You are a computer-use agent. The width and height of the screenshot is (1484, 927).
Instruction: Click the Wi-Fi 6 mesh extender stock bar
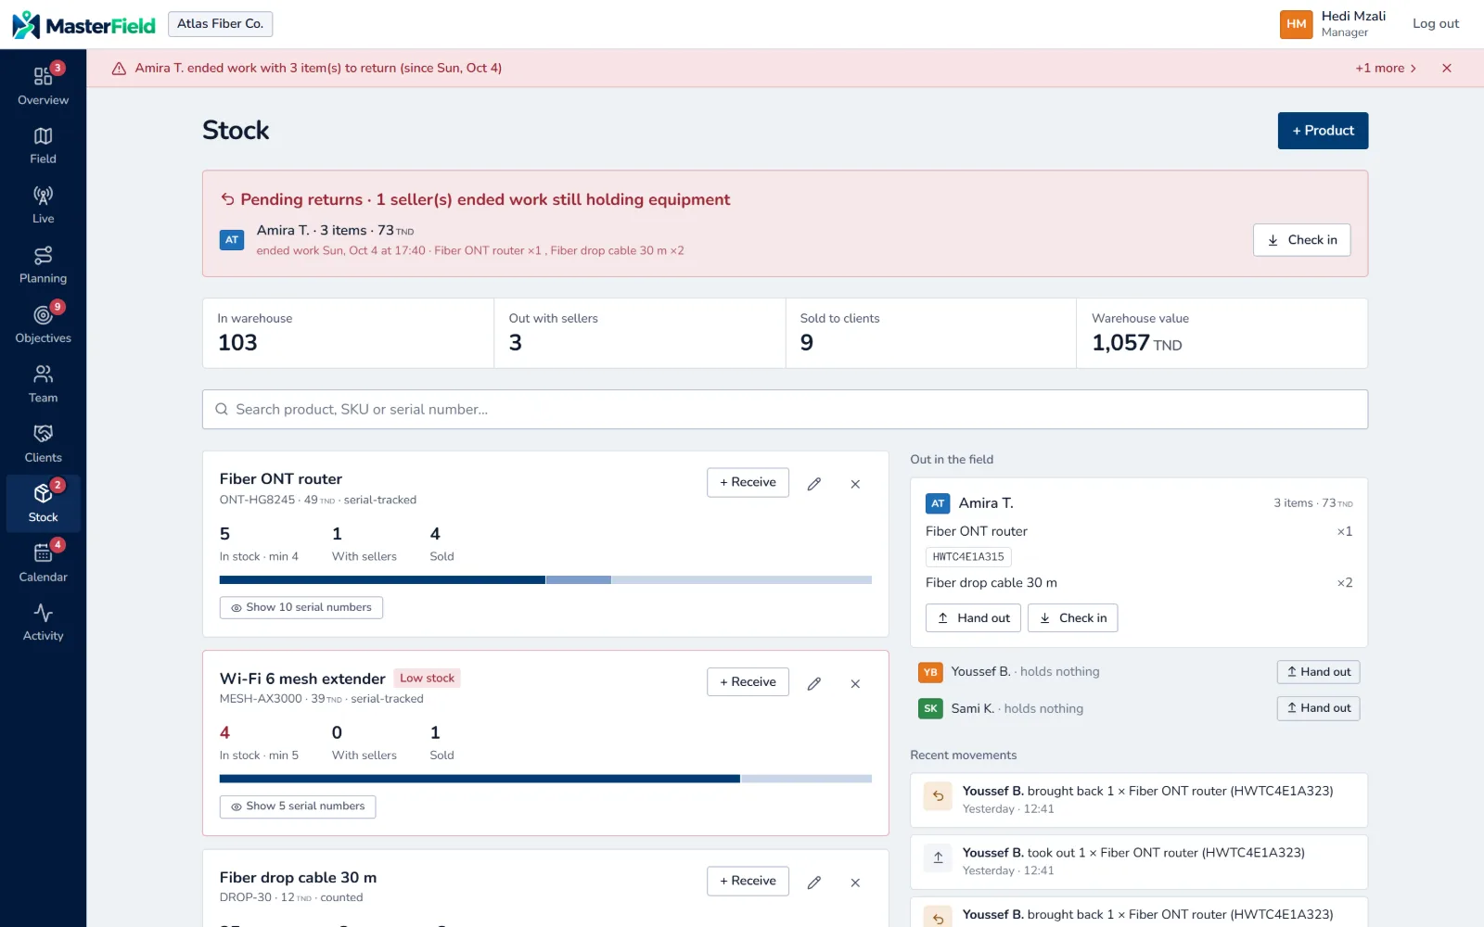[x=545, y=779]
